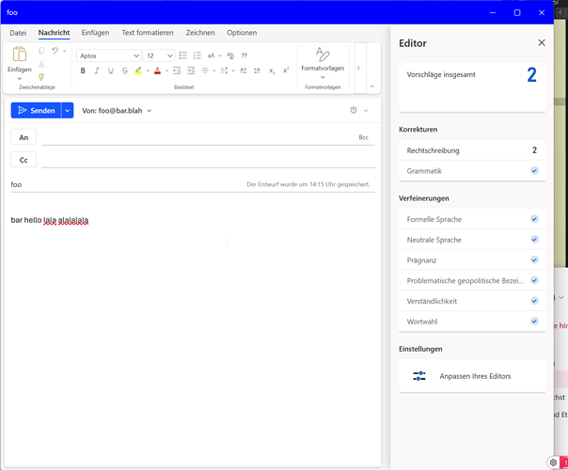Switch to the Einfügen tab
This screenshot has width=568, height=470.
pyautogui.click(x=95, y=33)
